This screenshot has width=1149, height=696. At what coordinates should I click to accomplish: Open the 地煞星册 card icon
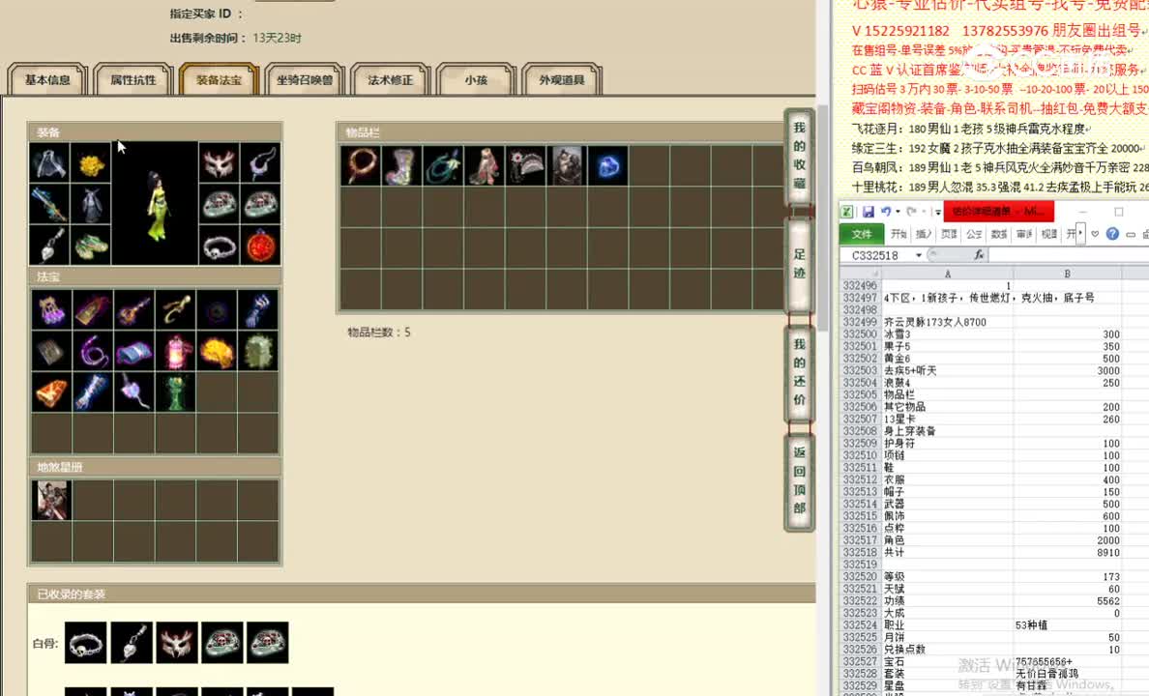(x=50, y=500)
